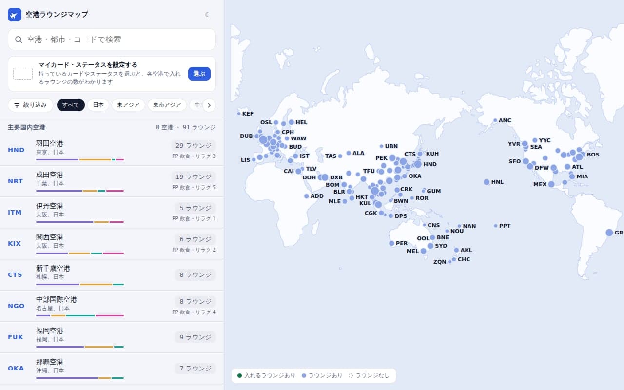Image resolution: width=624 pixels, height=390 pixels.
Task: Select the 東アジア region chip
Action: point(128,105)
